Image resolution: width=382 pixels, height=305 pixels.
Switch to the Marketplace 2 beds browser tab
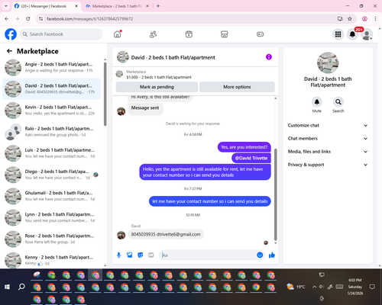(117, 6)
